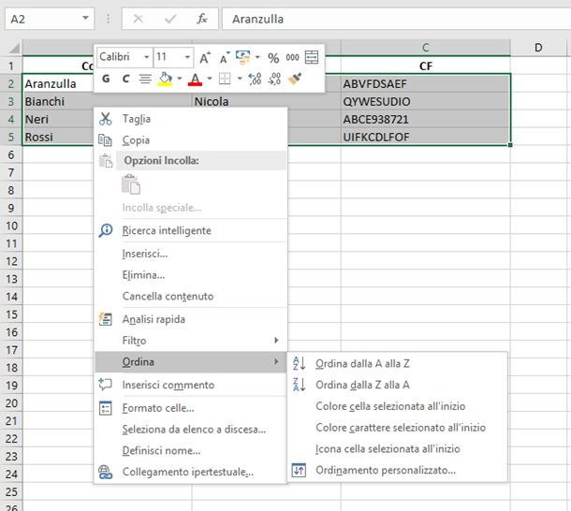
Task: Apply percent style format
Action: pyautogui.click(x=273, y=57)
